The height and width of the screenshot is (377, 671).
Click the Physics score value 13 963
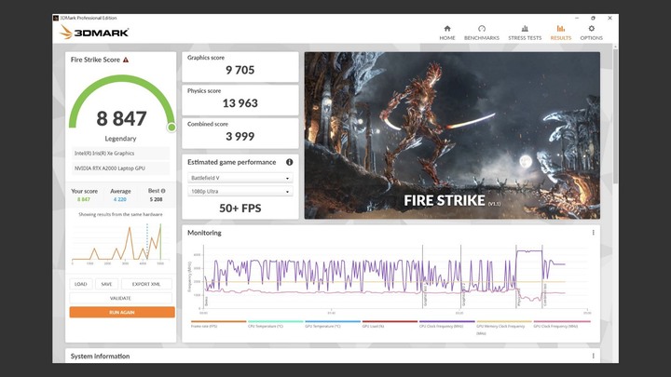[x=240, y=103]
